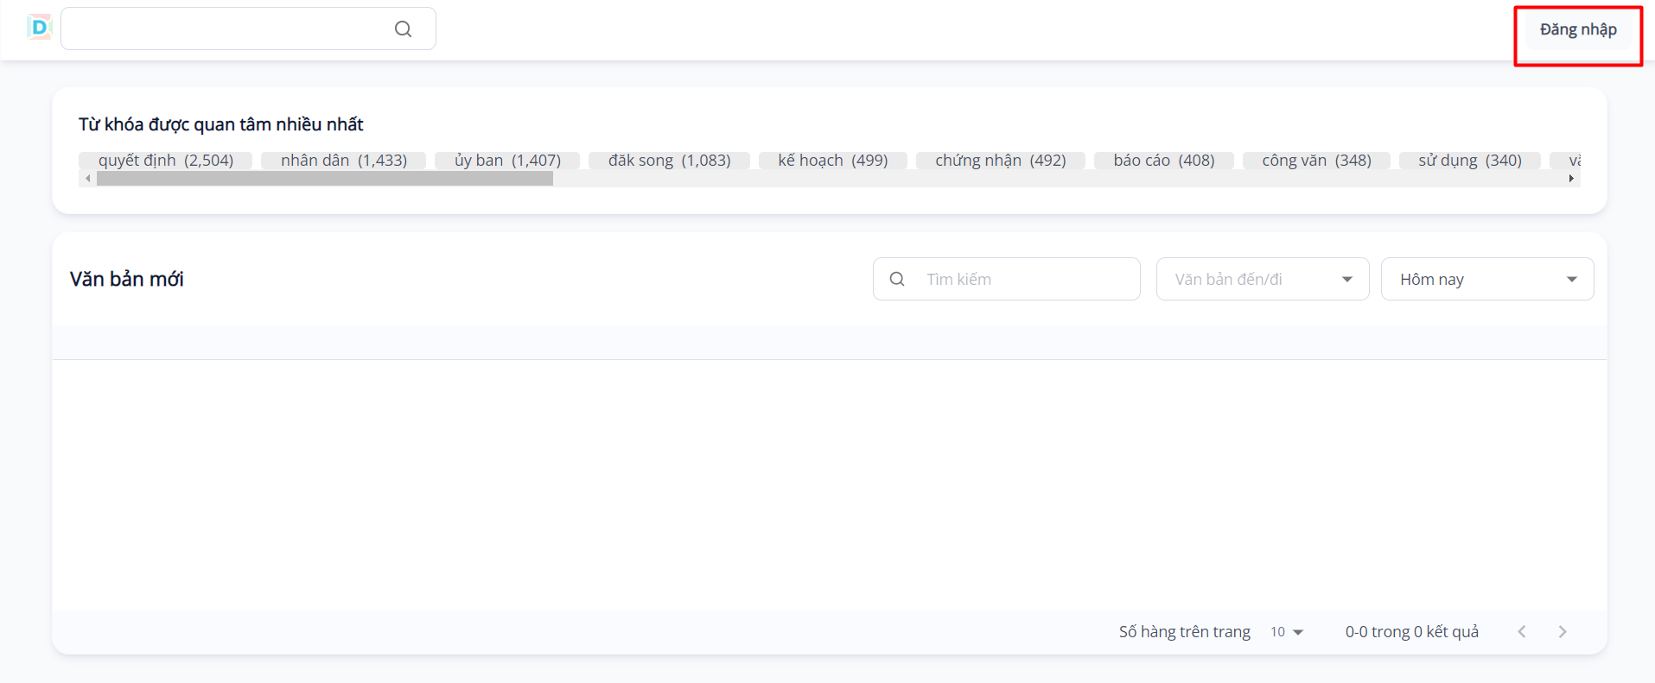Click the keyword list horizontal scrollbar thumb
The width and height of the screenshot is (1655, 683).
pos(324,179)
